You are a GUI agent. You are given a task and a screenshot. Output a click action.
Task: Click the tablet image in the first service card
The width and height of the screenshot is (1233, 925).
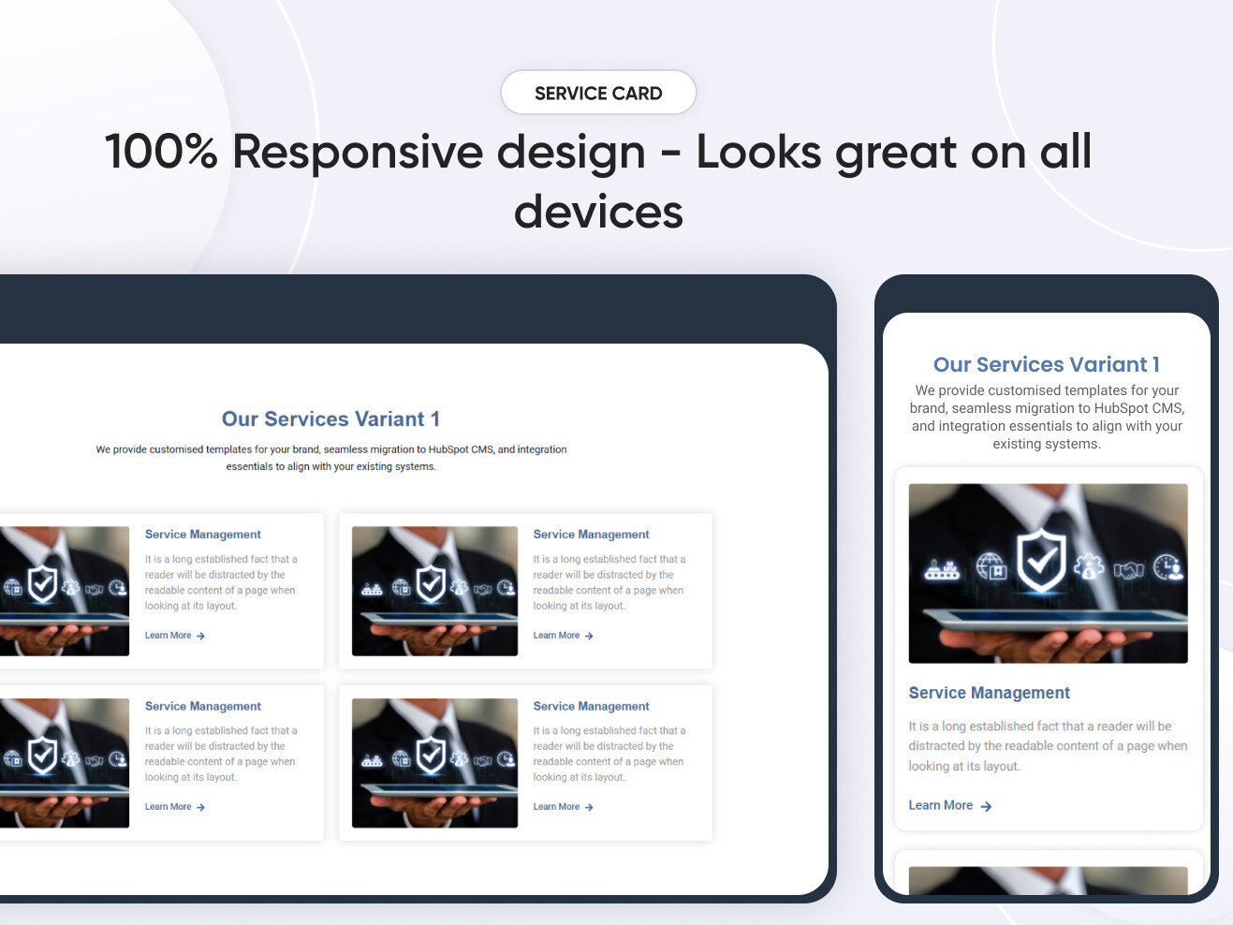pyautogui.click(x=66, y=591)
